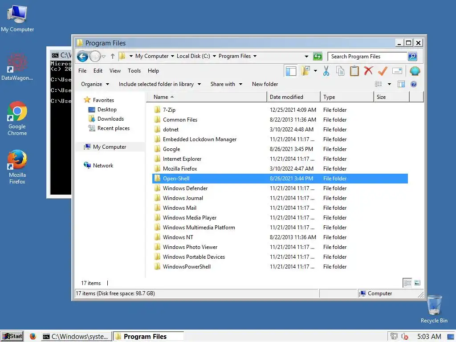Click the Start button
Screen dimensions: 456x342
[x=12, y=336]
